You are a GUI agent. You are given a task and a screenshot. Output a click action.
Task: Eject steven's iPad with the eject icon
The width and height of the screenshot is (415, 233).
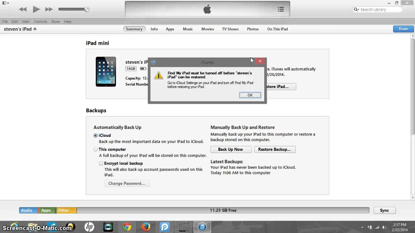tap(35, 29)
